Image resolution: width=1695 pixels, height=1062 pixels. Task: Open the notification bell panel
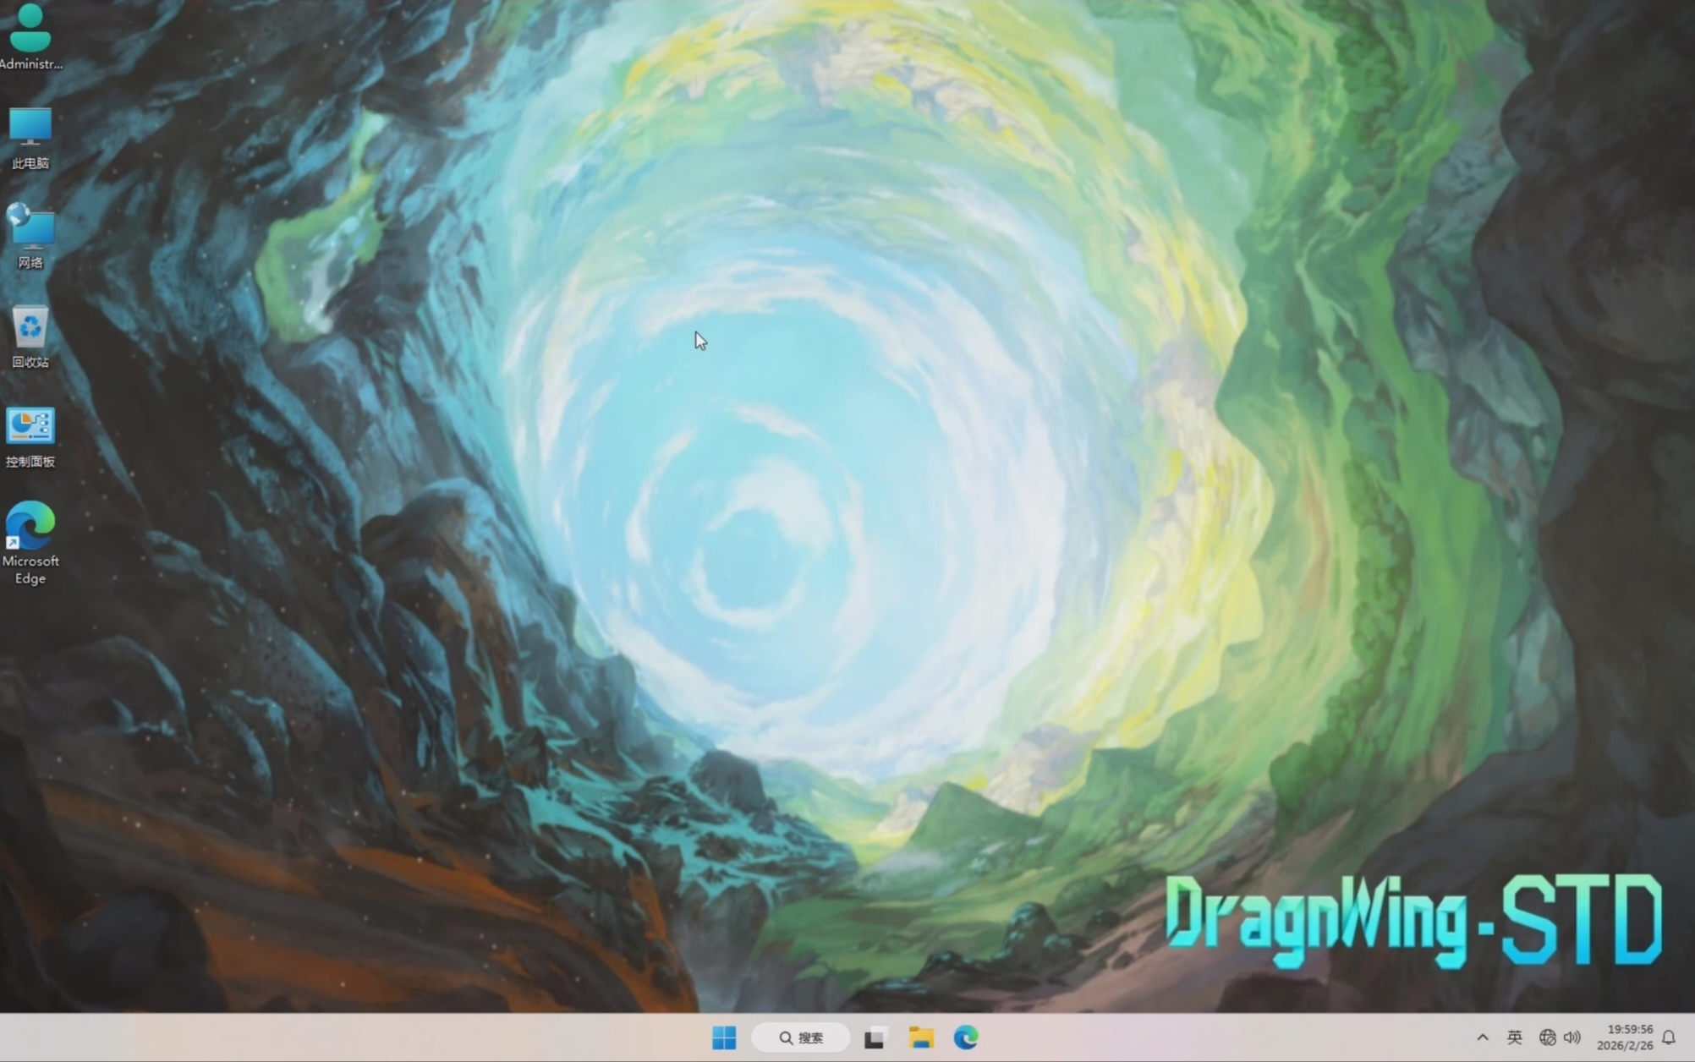pyautogui.click(x=1669, y=1037)
